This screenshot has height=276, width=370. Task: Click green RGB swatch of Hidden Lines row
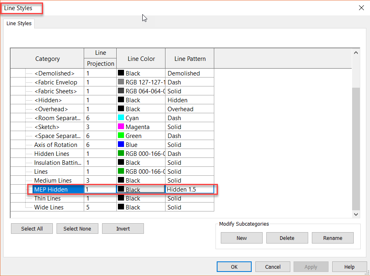(x=121, y=153)
